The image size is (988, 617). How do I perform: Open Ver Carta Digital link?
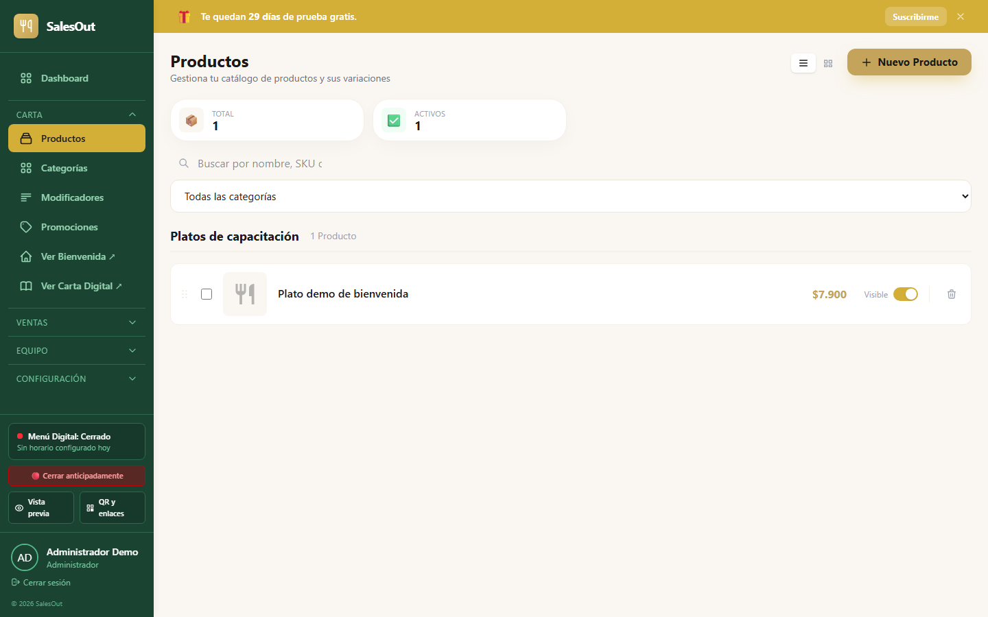pyautogui.click(x=77, y=286)
